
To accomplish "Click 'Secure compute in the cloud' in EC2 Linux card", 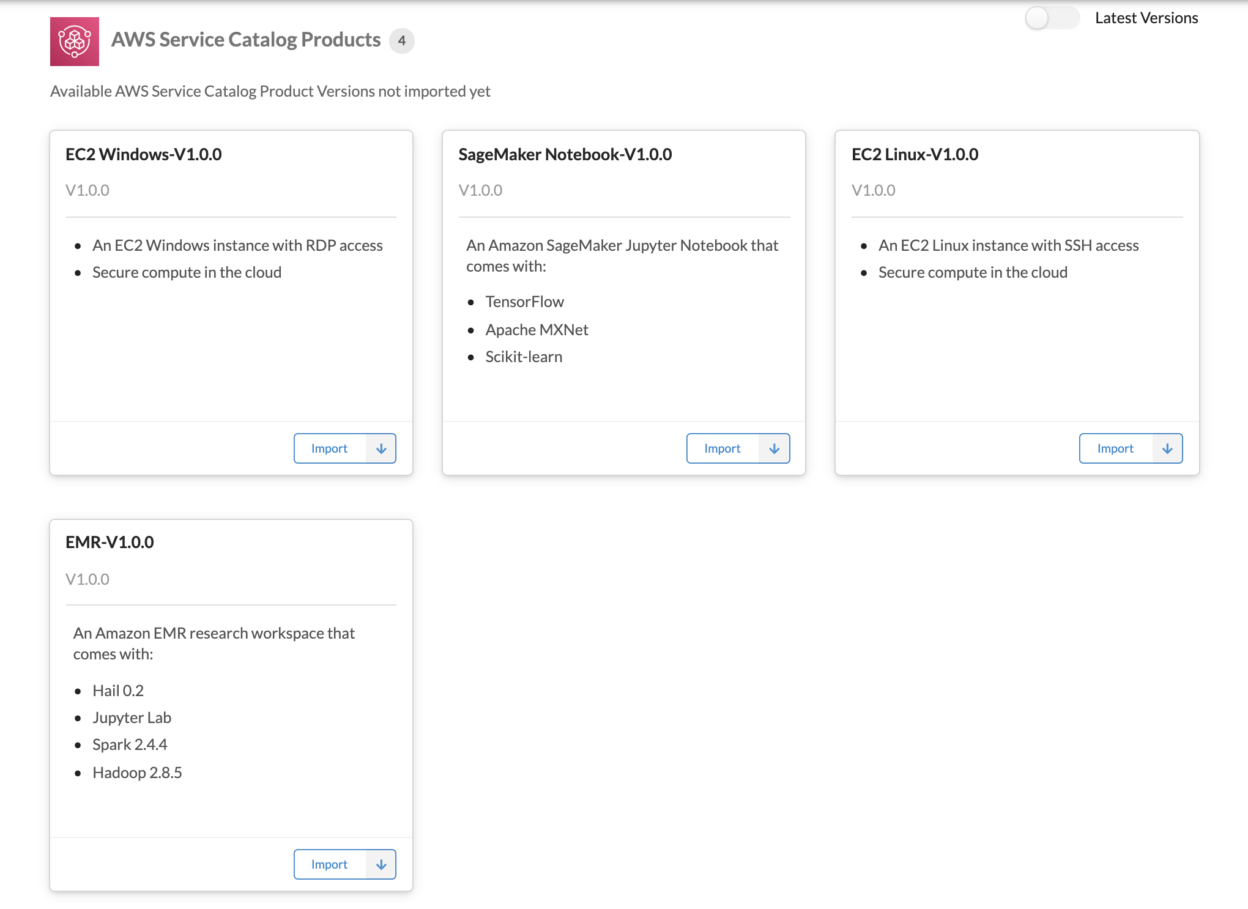I will [973, 272].
